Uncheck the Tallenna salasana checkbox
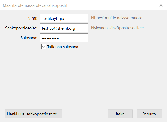 click(x=44, y=47)
